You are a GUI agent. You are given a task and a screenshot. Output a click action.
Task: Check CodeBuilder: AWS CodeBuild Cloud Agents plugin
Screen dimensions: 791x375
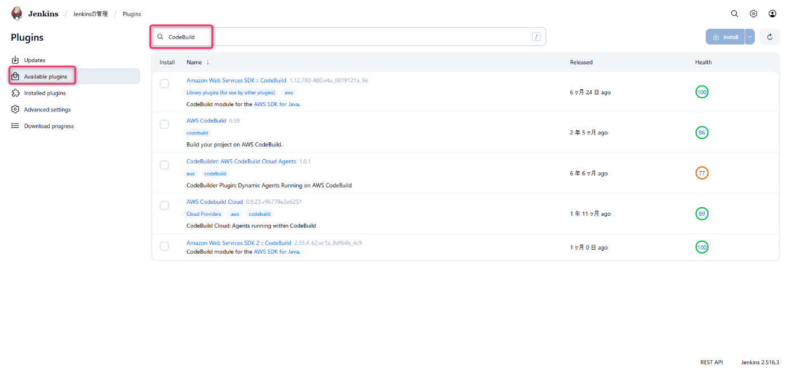(x=164, y=165)
